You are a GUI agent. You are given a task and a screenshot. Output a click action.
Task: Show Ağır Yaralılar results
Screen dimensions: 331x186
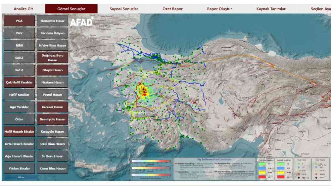coord(19,107)
